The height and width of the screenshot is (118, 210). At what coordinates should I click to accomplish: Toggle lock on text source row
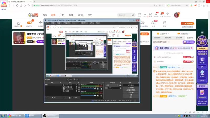[79, 85]
